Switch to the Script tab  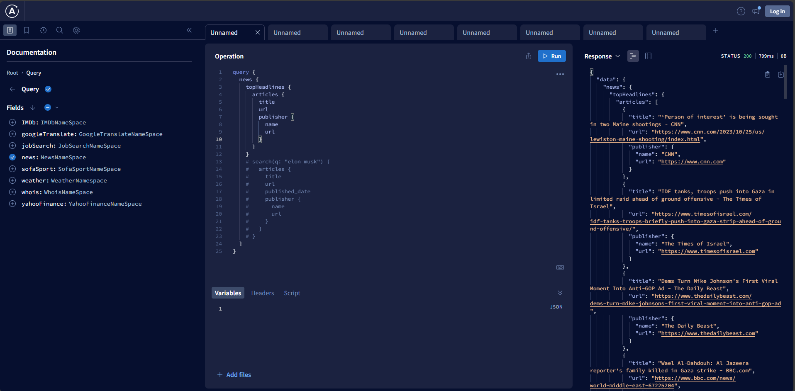[x=292, y=293]
